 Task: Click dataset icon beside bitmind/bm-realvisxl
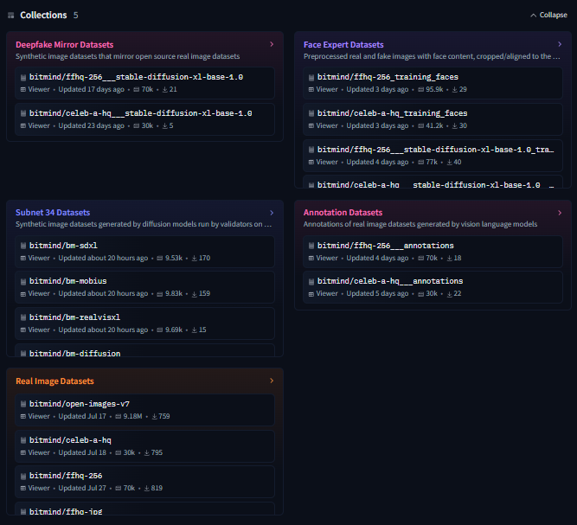(x=23, y=317)
